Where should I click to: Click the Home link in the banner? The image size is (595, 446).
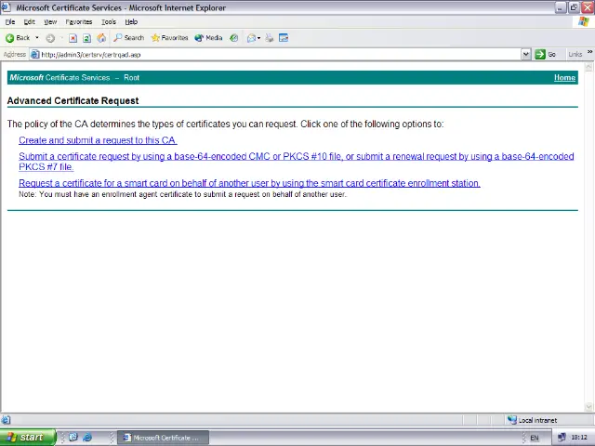point(564,78)
